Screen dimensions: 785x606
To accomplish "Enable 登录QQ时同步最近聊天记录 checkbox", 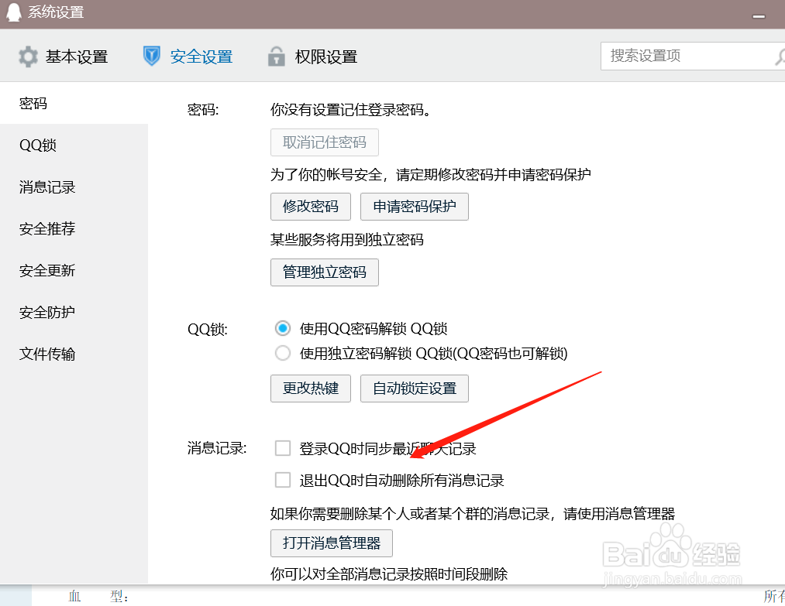I will (283, 448).
